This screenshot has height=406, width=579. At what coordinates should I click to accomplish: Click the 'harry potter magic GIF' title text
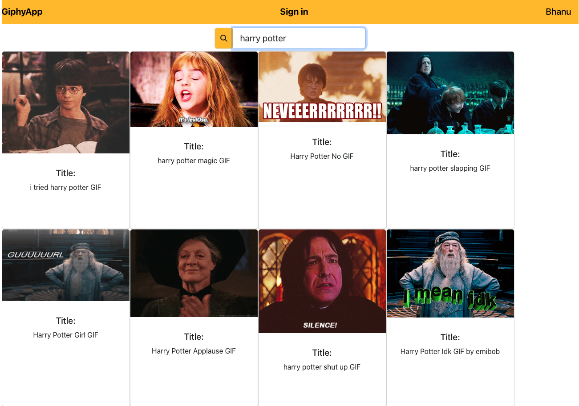(194, 161)
